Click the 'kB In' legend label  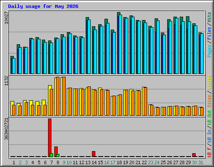[x=209, y=136]
